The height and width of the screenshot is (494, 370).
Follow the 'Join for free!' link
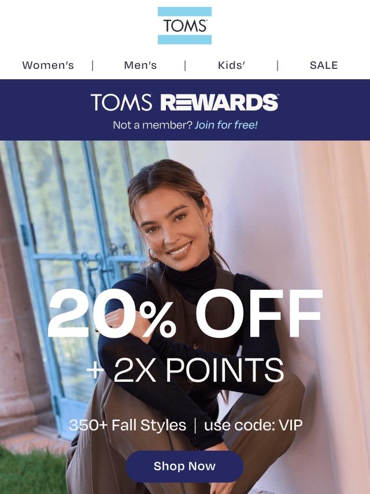(x=226, y=125)
